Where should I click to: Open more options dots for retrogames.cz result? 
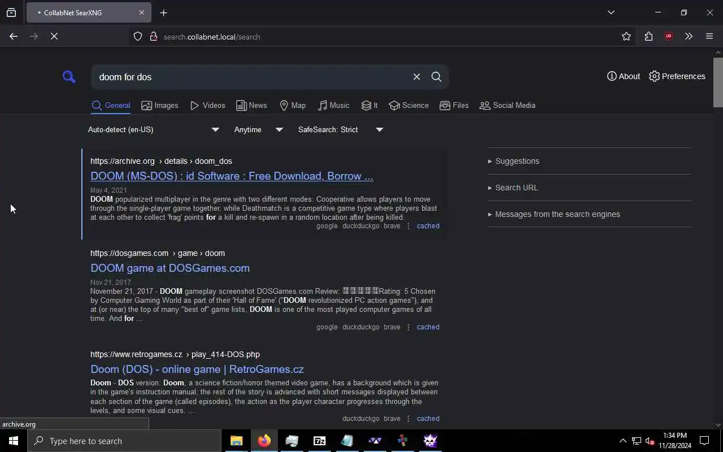(408, 419)
